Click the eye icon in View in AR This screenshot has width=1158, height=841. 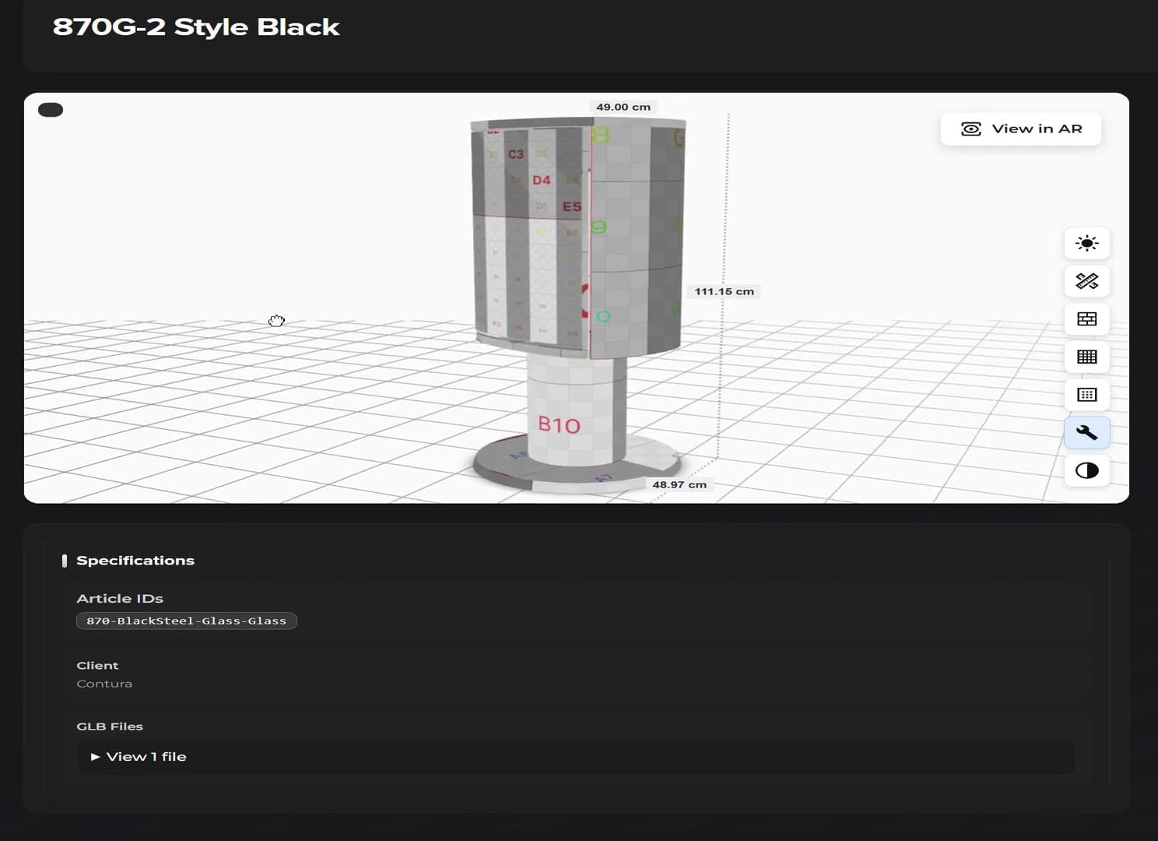[x=970, y=129]
